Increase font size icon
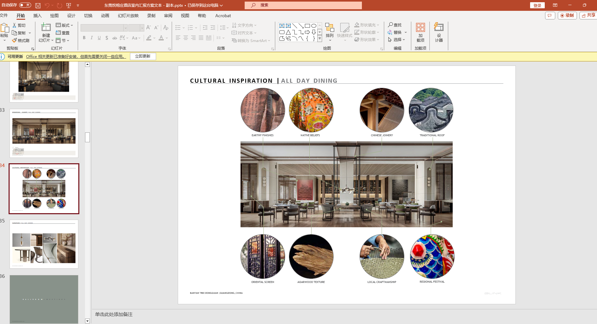The image size is (597, 324). click(148, 28)
